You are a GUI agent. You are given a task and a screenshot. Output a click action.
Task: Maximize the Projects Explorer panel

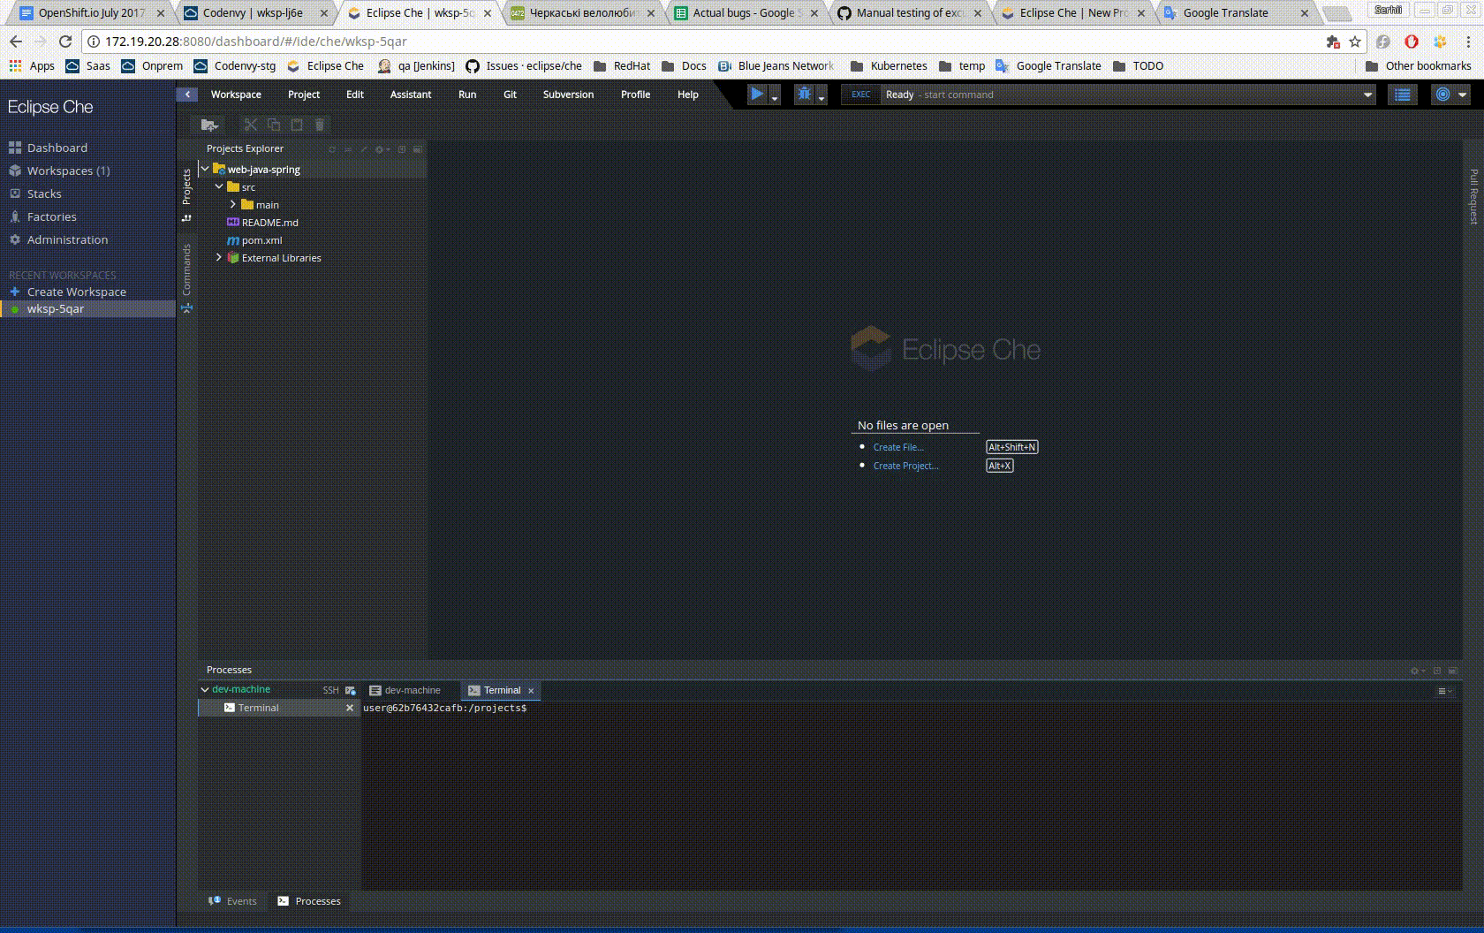[x=402, y=149]
